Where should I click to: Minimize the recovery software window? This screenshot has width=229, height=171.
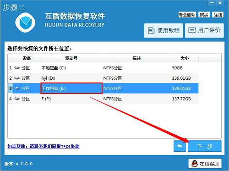point(212,3)
